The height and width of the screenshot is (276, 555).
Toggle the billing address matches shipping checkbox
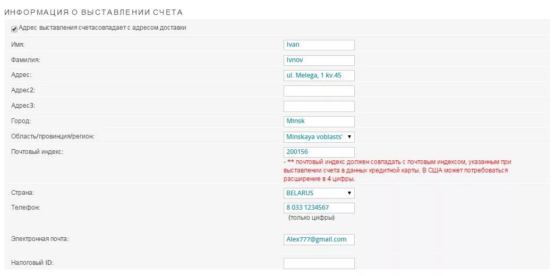coord(14,29)
